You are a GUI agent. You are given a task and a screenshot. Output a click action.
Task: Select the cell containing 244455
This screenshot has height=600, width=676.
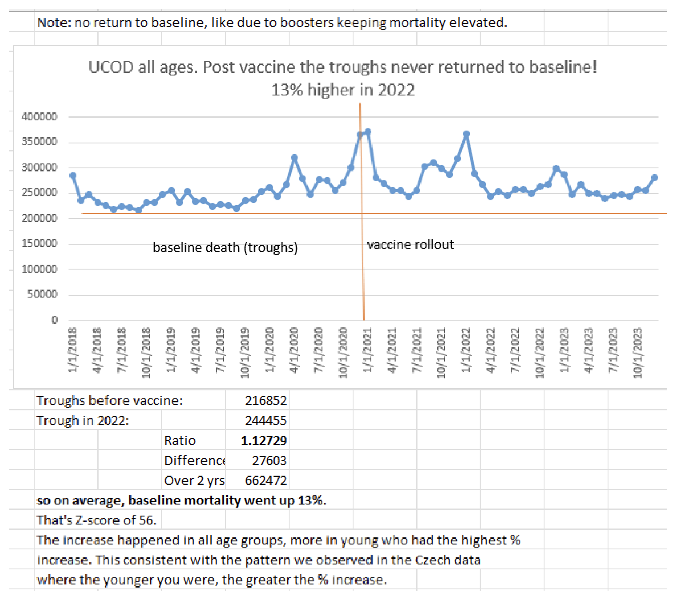click(x=266, y=421)
